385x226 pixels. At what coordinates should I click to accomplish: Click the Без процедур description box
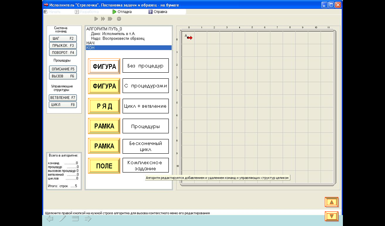[146, 66]
